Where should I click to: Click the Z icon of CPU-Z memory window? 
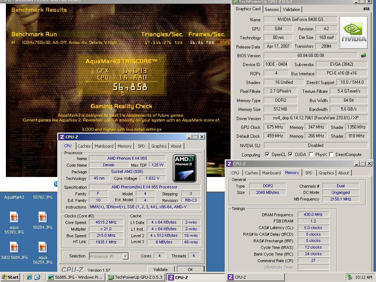(x=229, y=164)
